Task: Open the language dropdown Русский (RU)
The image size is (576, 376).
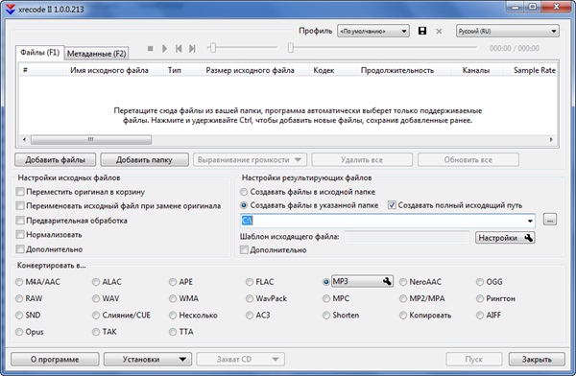Action: pyautogui.click(x=508, y=32)
